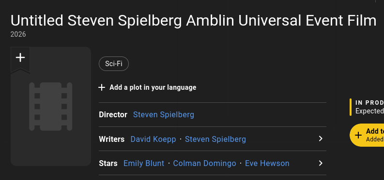384x180 pixels.
Task: Click the yellow Add to Watchlist button
Action: tap(367, 135)
